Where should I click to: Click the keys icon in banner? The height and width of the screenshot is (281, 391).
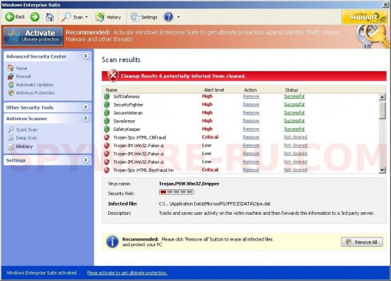[x=372, y=37]
